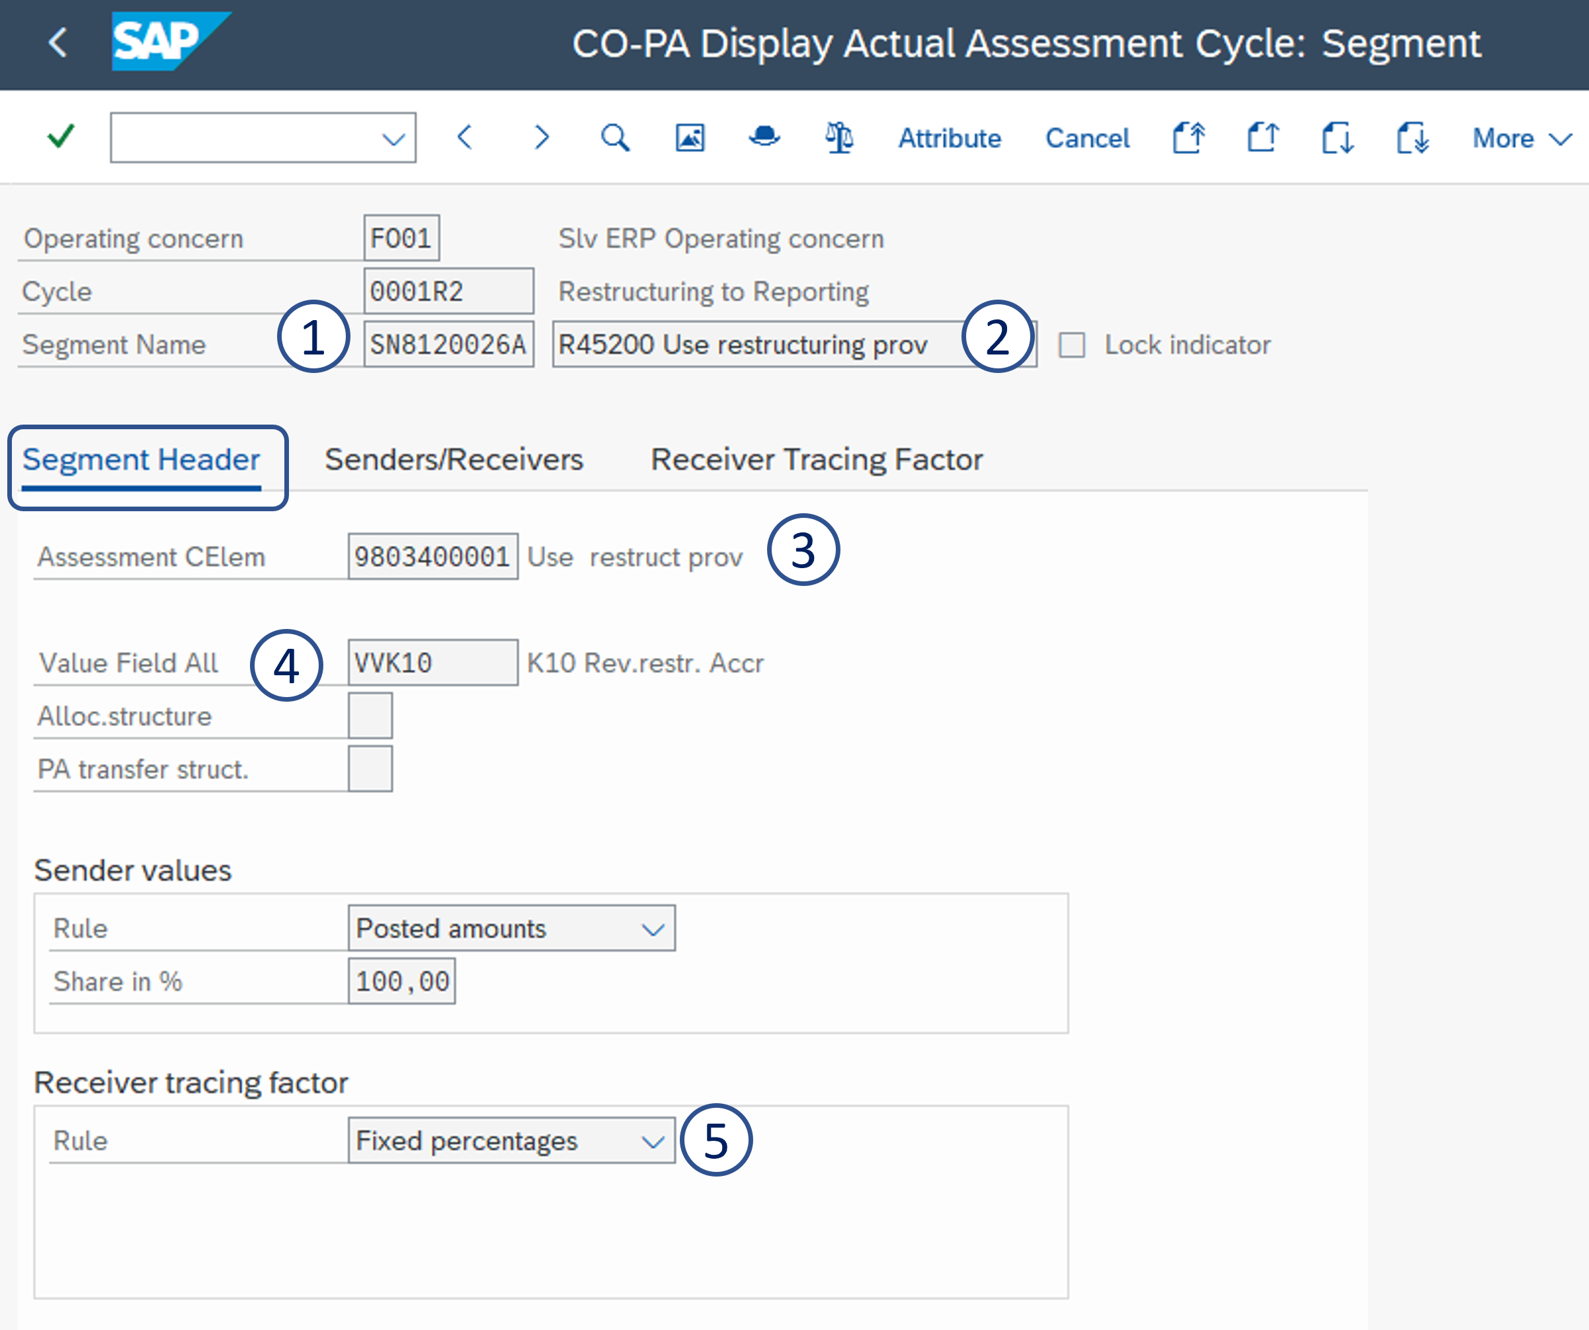The image size is (1589, 1330).
Task: Click the hat-shaped toolbar icon
Action: pos(764,138)
